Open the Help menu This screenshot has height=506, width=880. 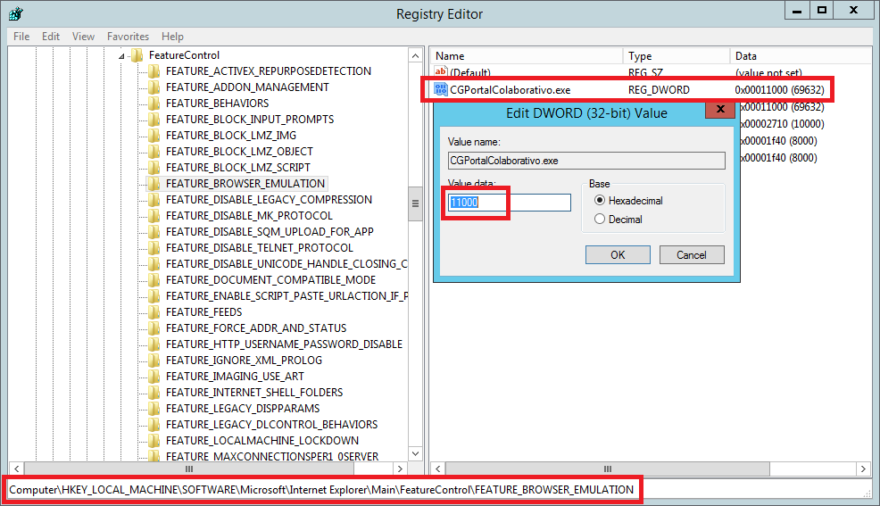point(172,37)
